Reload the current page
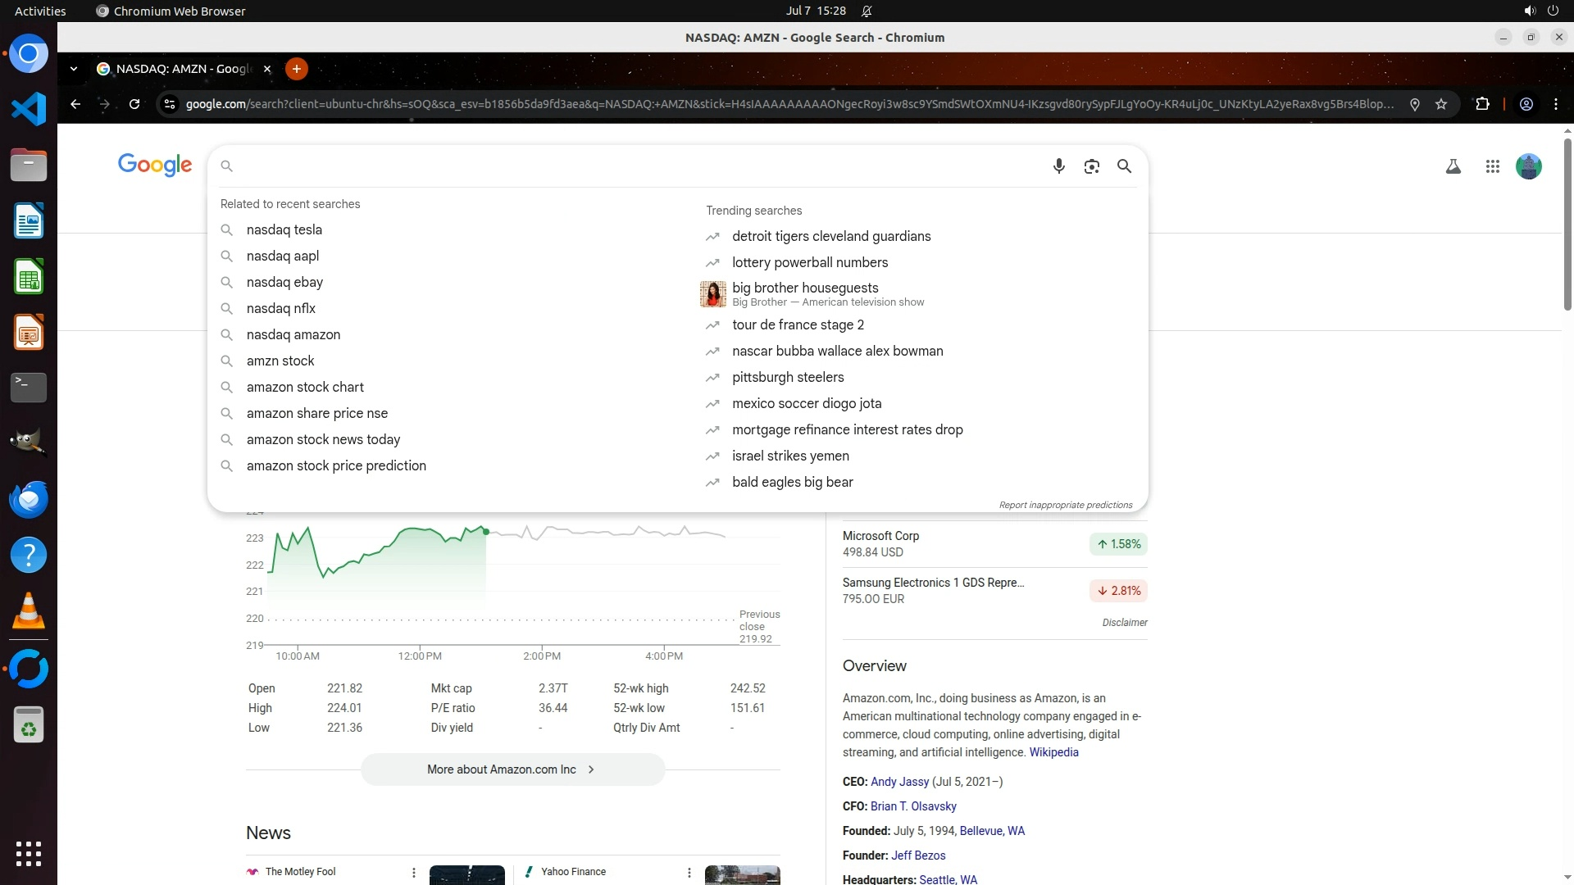1574x885 pixels. click(x=134, y=104)
